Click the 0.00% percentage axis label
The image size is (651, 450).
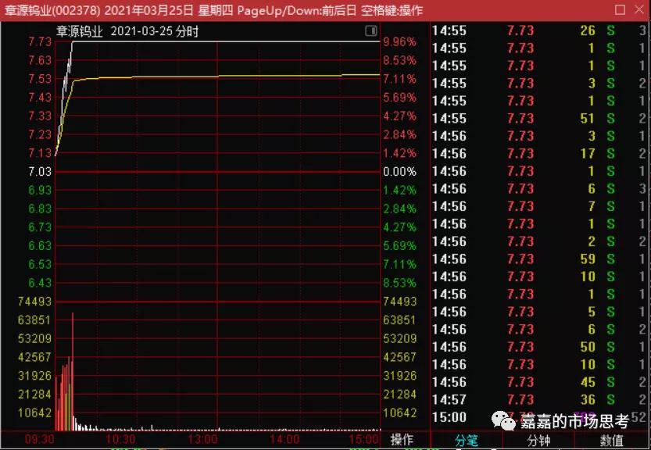click(399, 171)
